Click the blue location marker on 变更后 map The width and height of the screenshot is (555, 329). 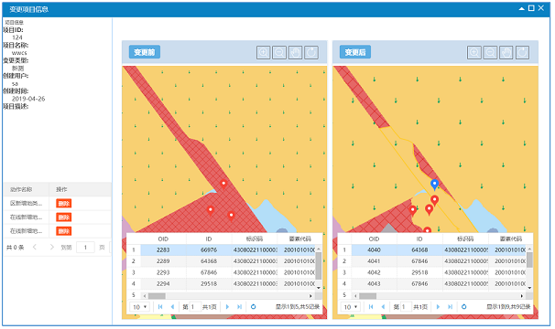[x=435, y=184]
